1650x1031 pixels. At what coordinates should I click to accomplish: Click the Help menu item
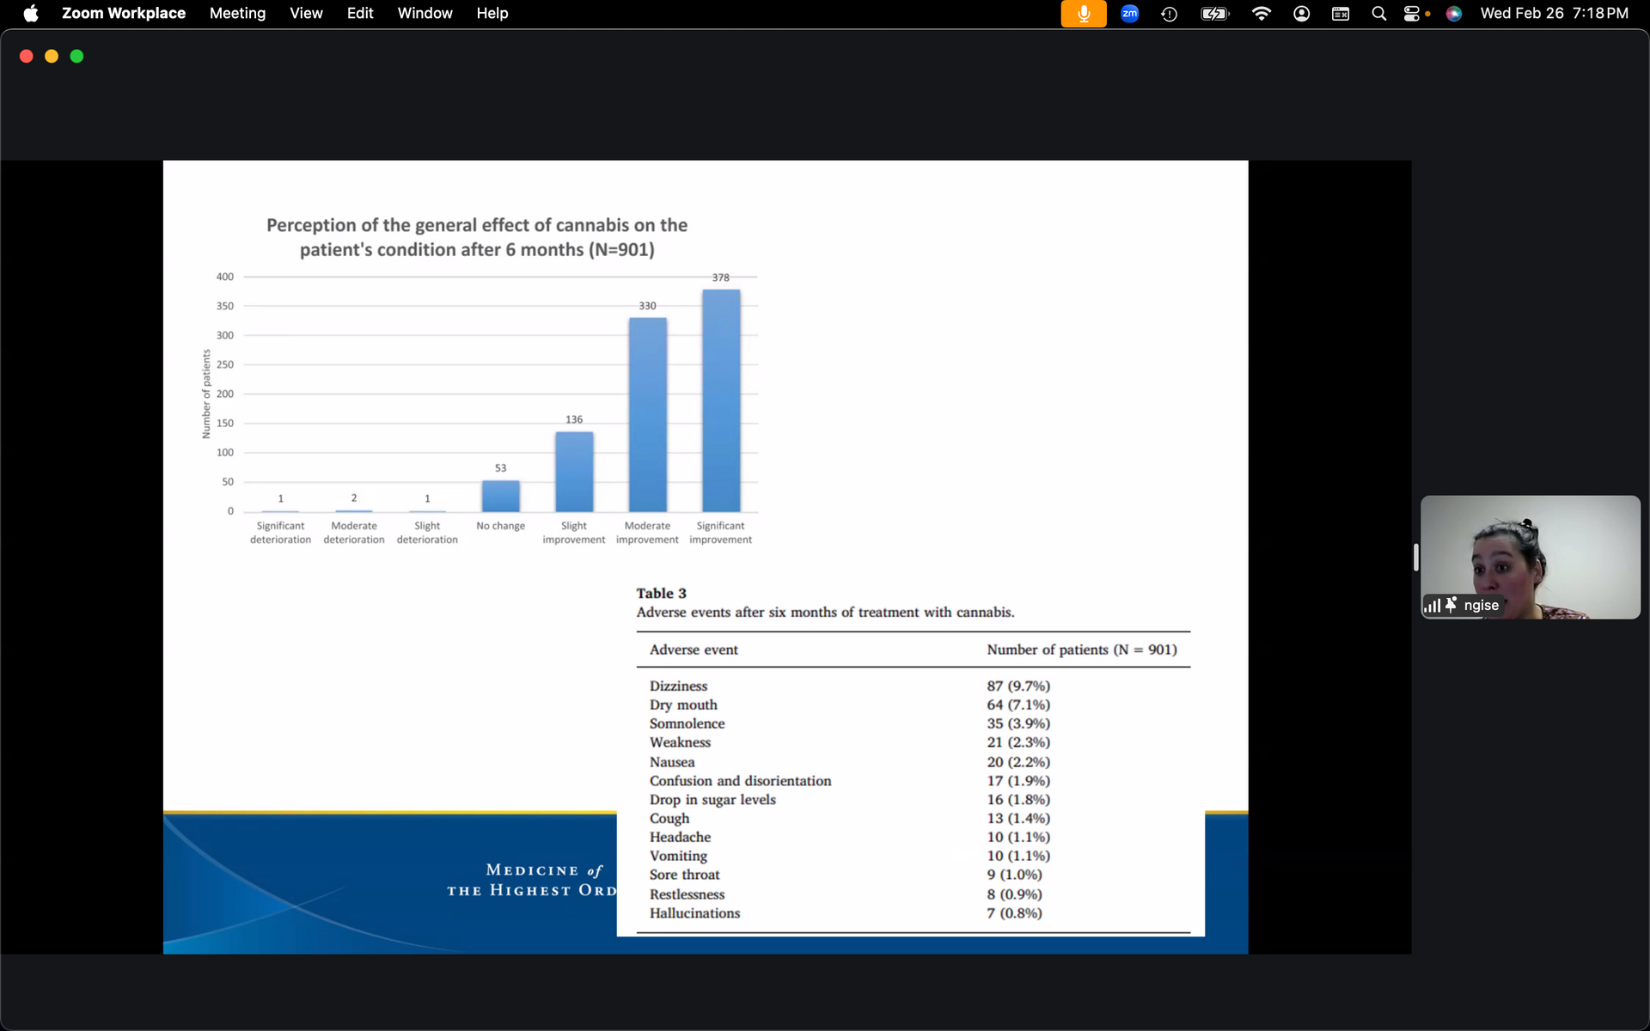492,14
